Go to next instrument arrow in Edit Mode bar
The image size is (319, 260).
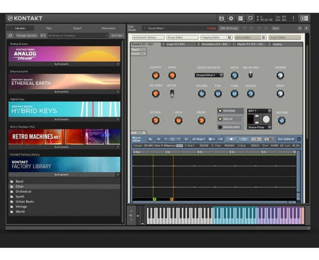pyautogui.click(x=306, y=28)
